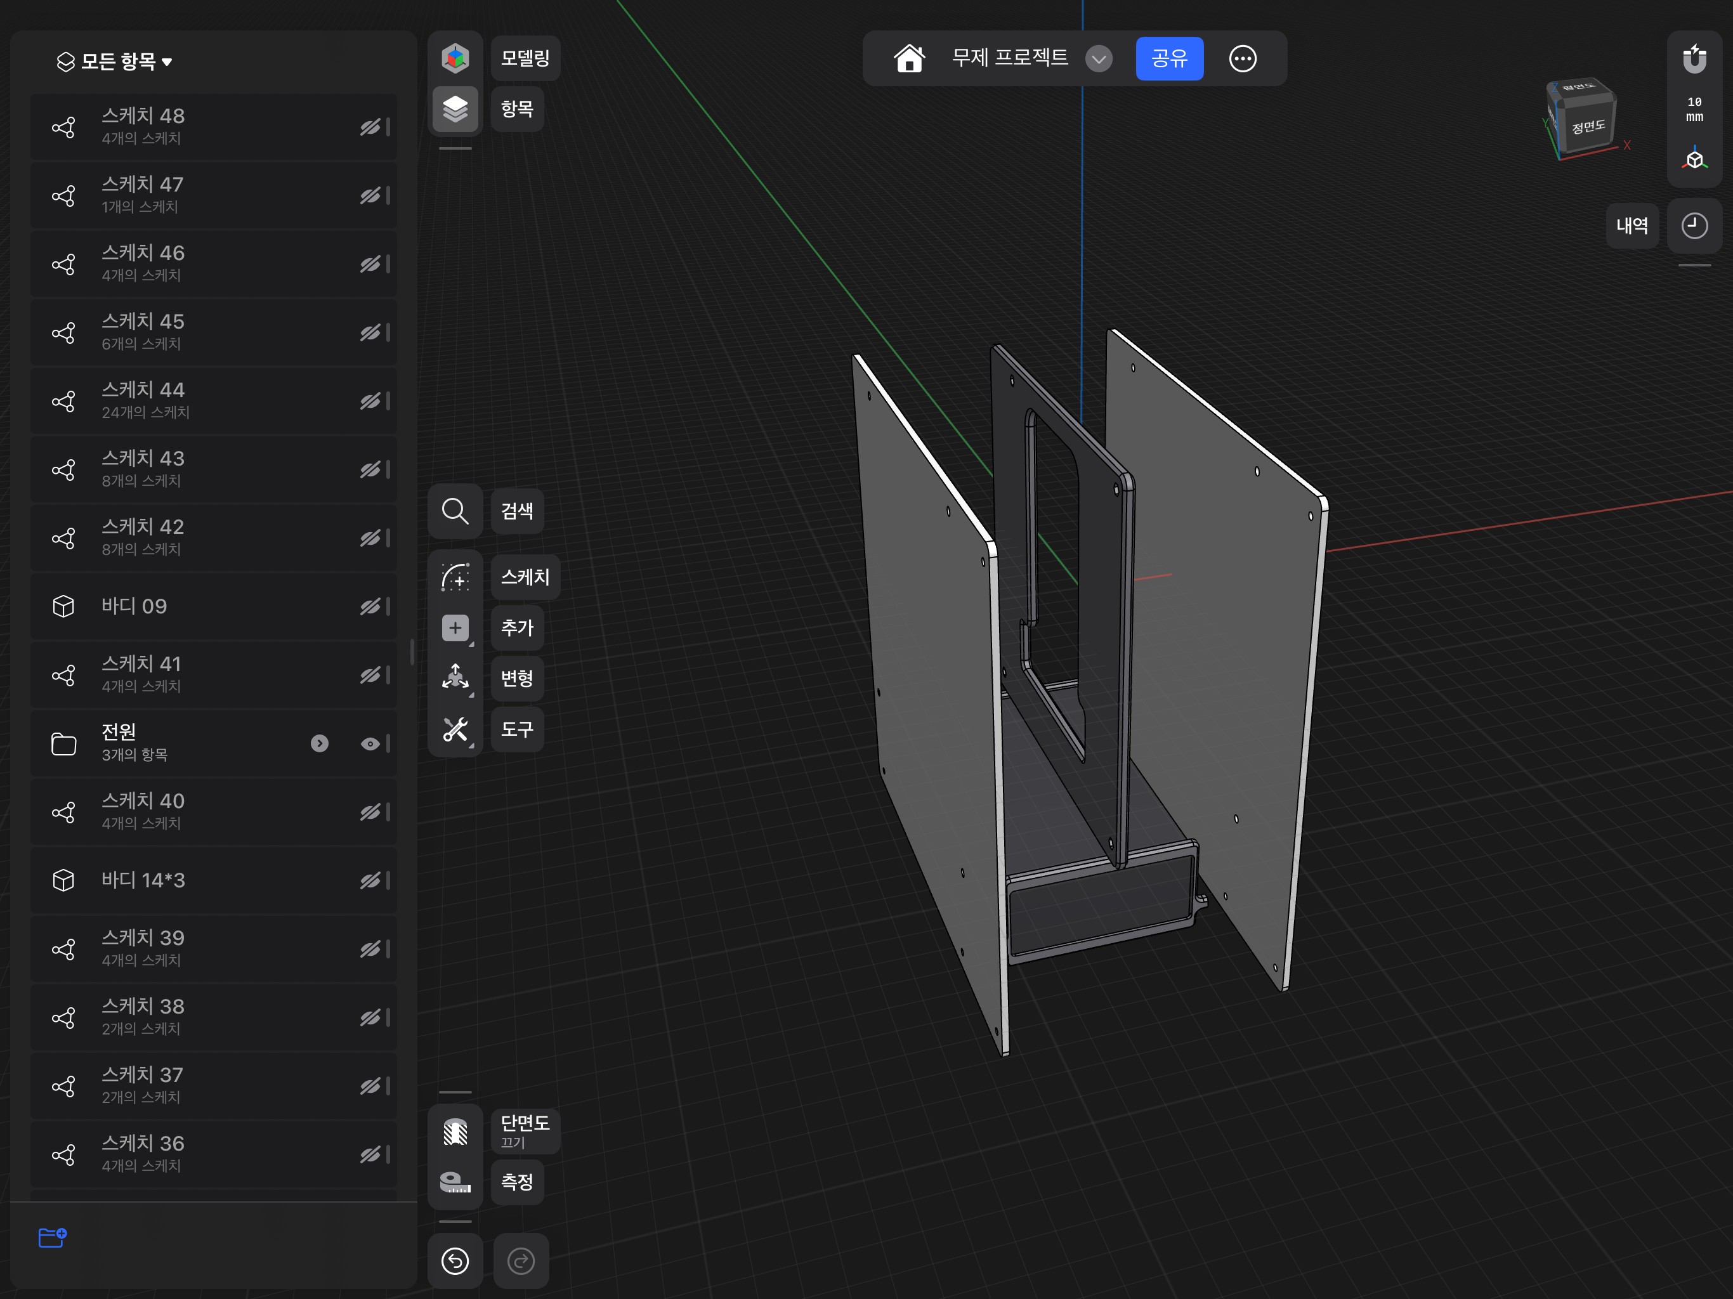
Task: Click the 전원 folder icon
Action: (x=63, y=743)
